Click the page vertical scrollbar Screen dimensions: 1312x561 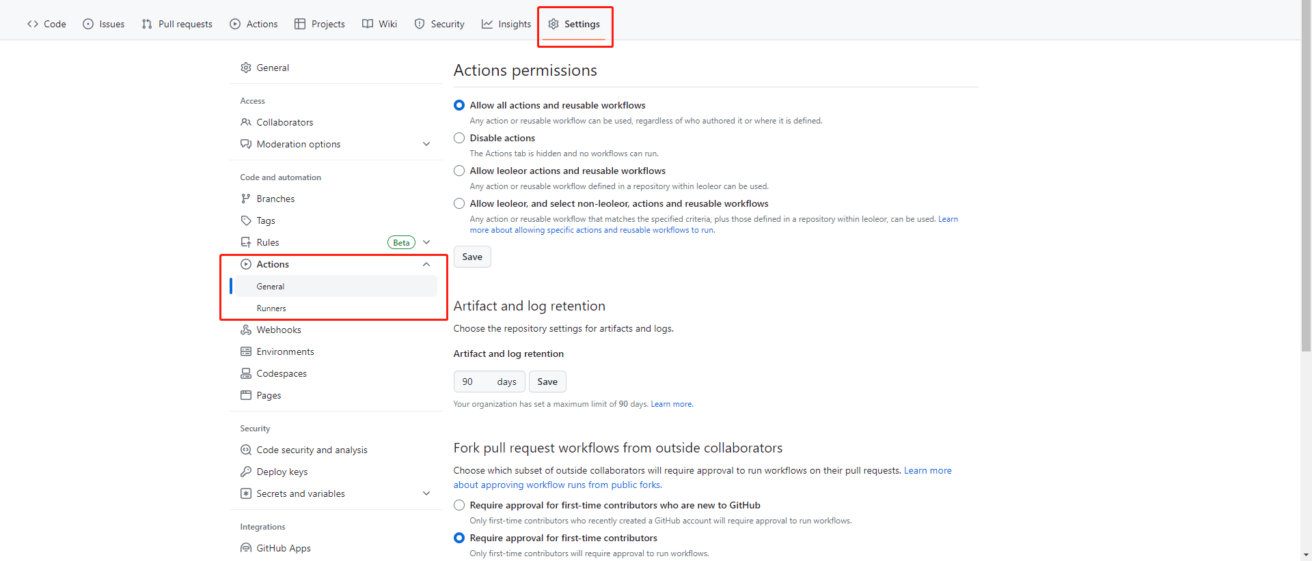pos(1306,177)
